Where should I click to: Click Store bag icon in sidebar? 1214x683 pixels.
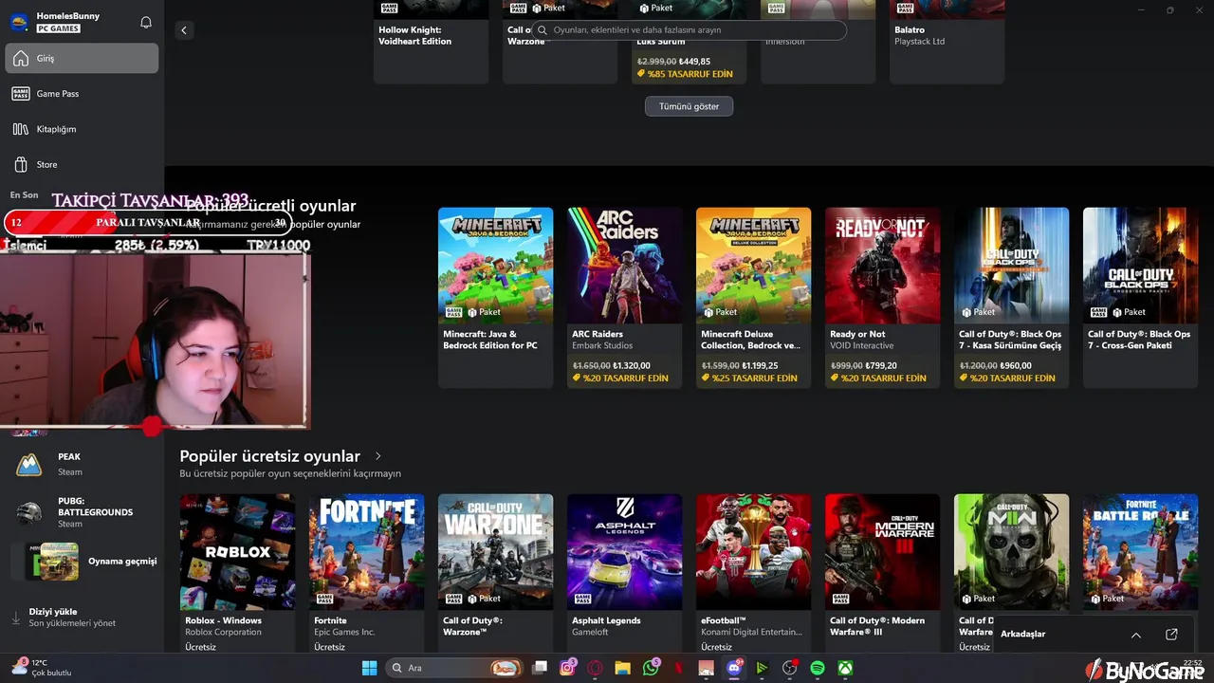coord(21,164)
